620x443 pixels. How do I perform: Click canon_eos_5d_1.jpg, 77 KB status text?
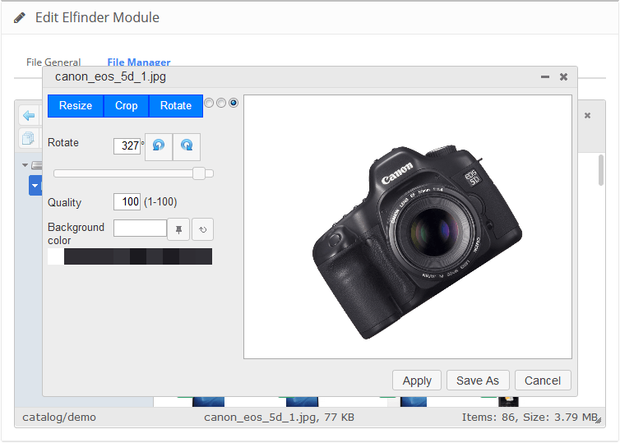pos(279,418)
